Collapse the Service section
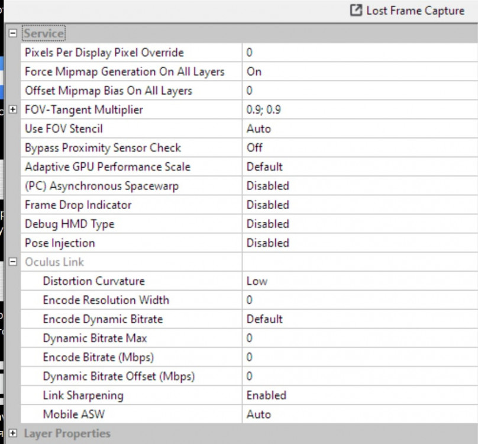The height and width of the screenshot is (444, 478). point(13,34)
